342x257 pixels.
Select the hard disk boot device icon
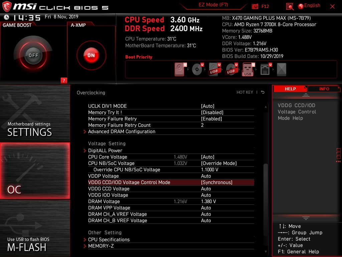(x=179, y=70)
